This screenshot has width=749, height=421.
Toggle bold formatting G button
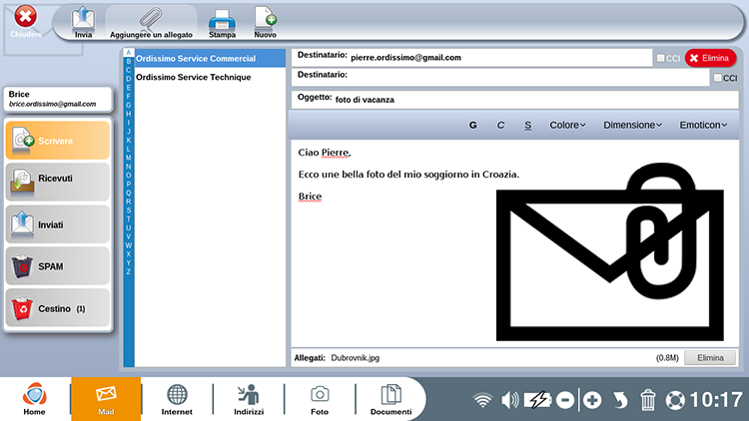[x=472, y=125]
